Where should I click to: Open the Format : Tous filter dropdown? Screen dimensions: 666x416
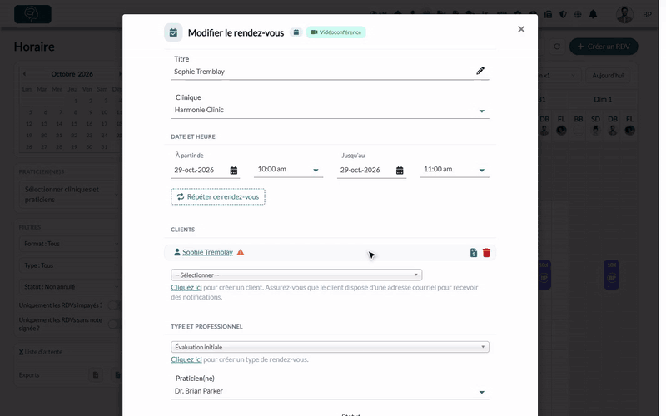[x=70, y=244]
